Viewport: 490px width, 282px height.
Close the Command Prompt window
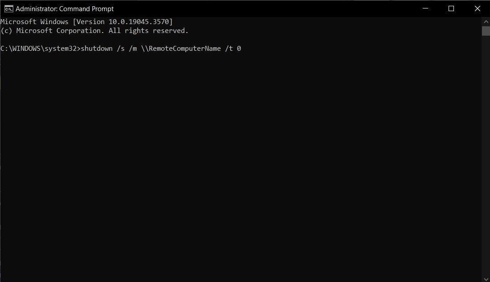(477, 8)
